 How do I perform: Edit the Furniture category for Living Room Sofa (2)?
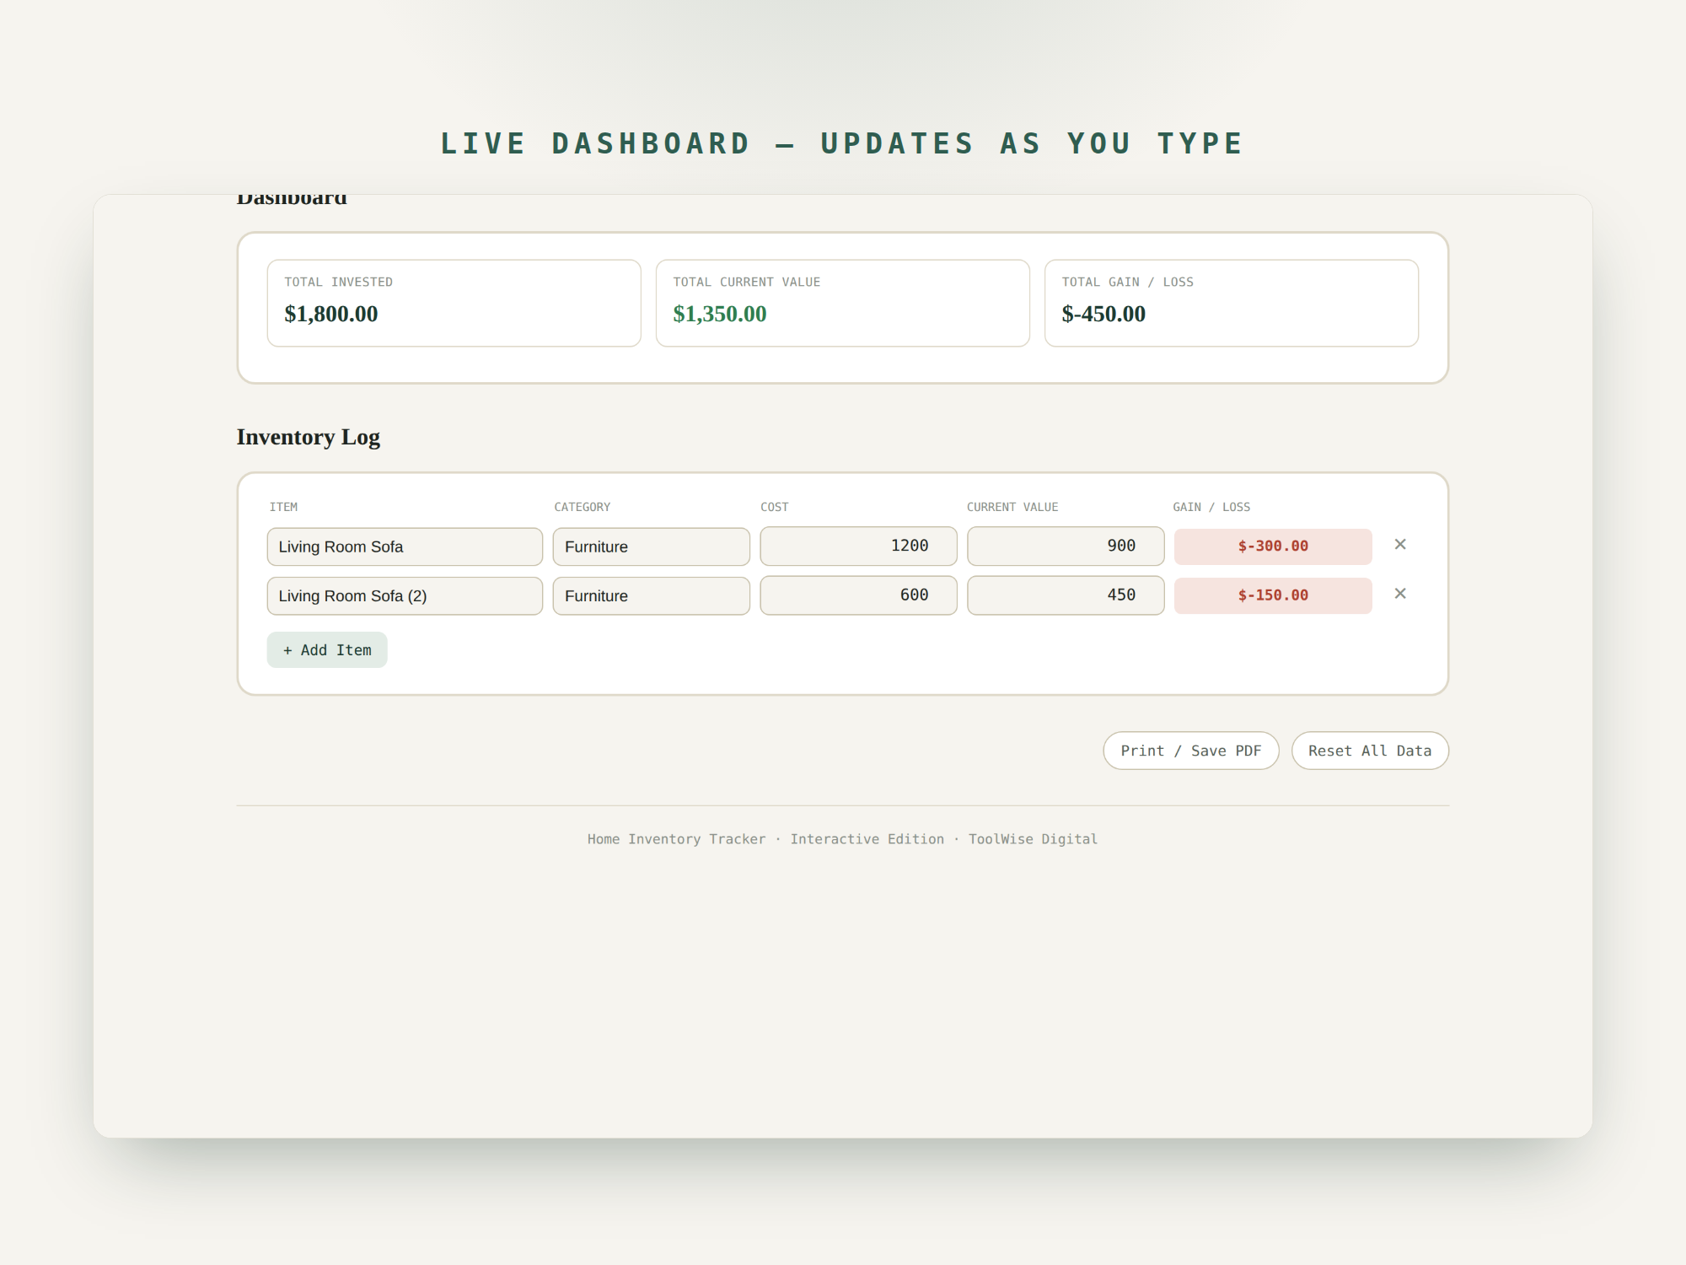click(x=651, y=595)
